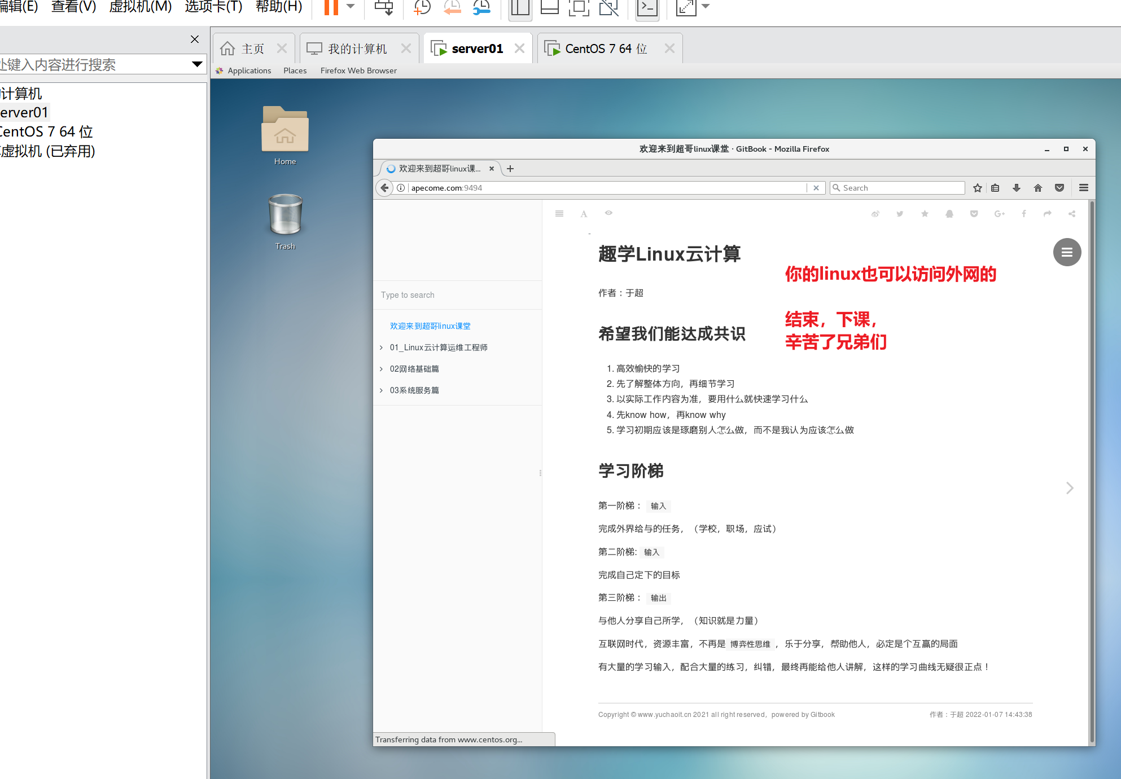Open the 欢迎来到超哥linux课堂 sidebar link

[430, 326]
